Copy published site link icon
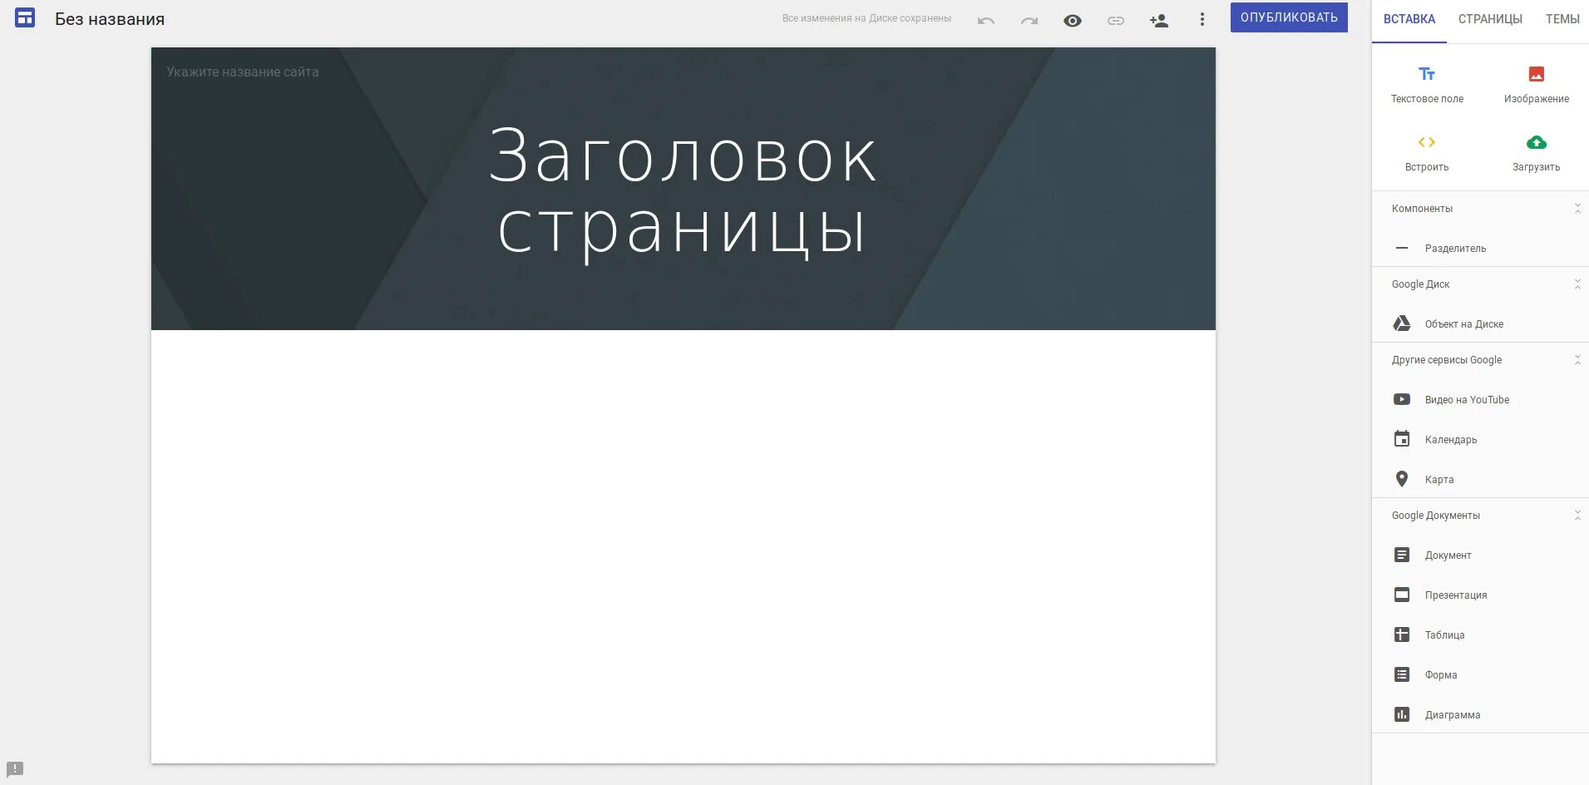The height and width of the screenshot is (785, 1589). click(1116, 20)
